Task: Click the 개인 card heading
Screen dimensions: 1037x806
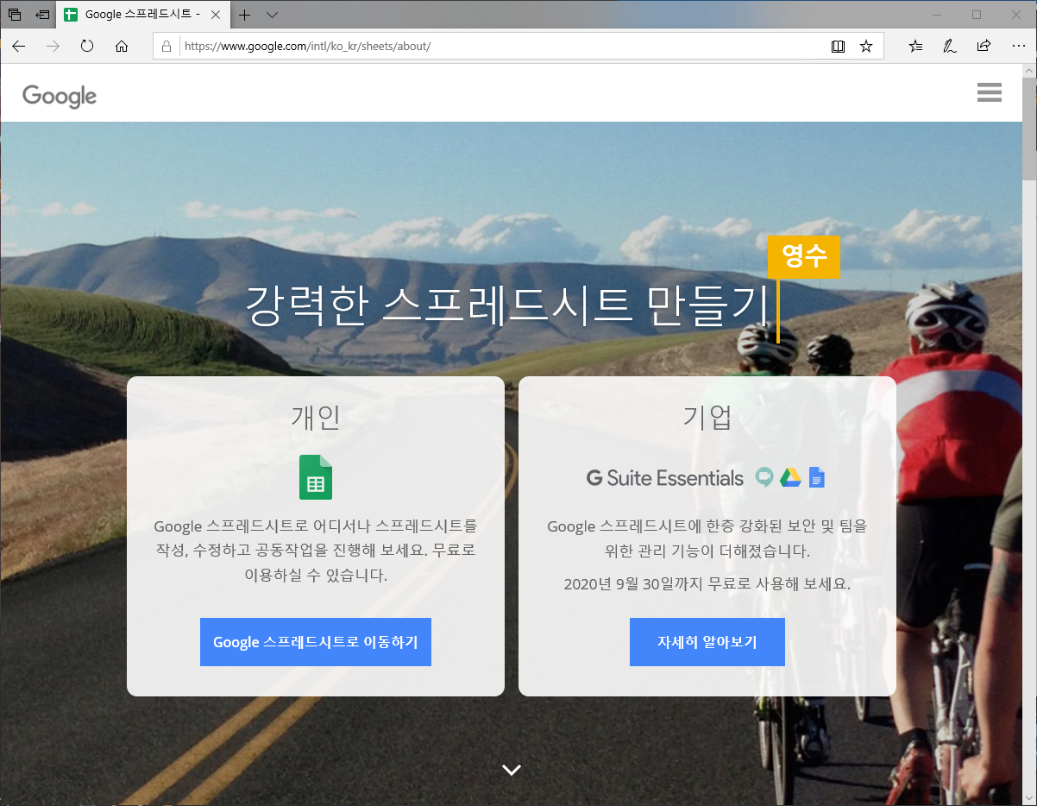Action: point(316,418)
